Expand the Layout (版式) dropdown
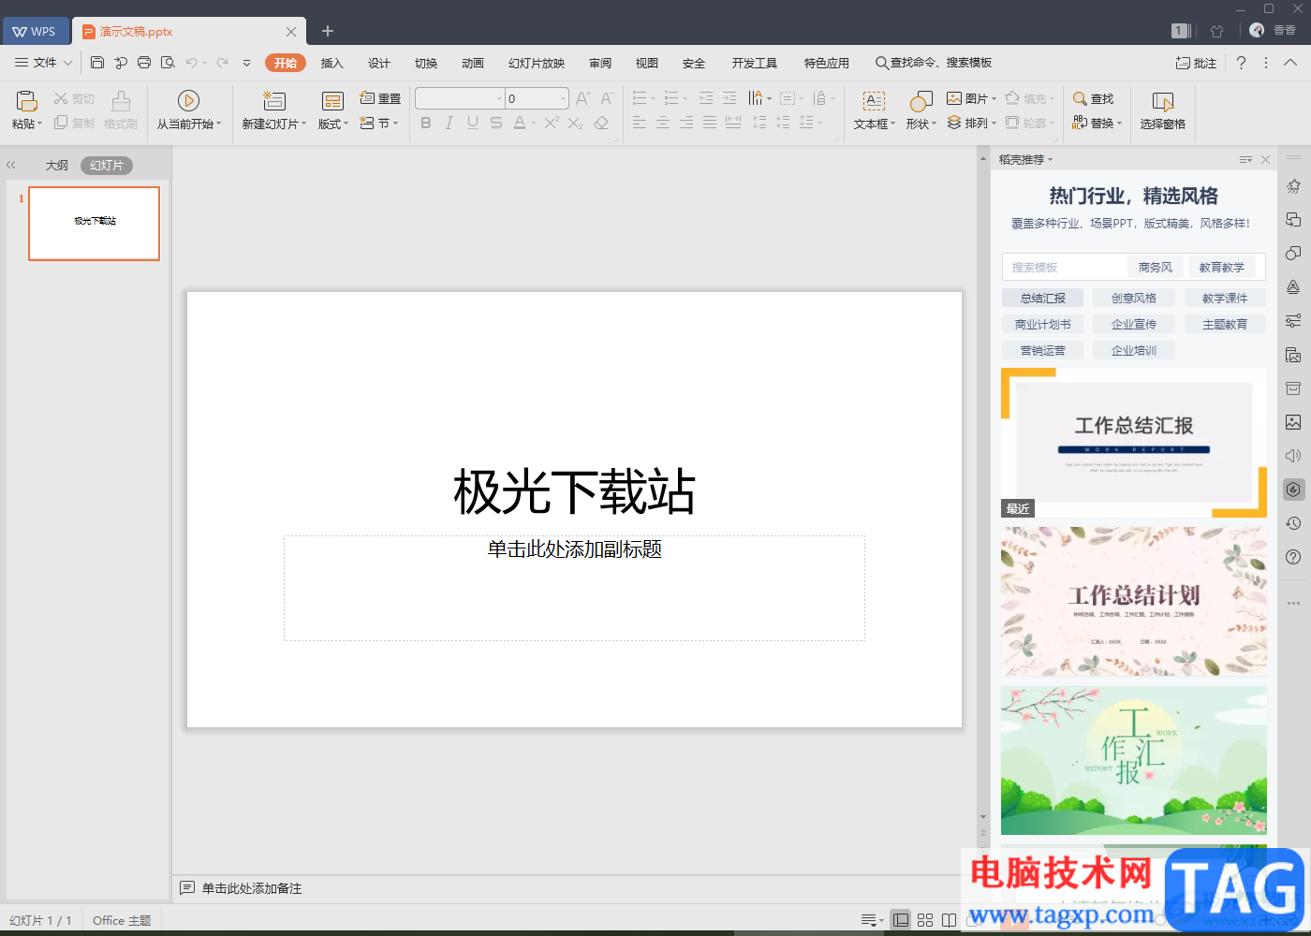 (x=333, y=124)
